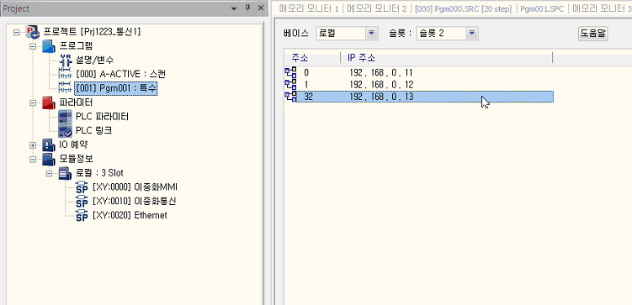Click the 도움말 button
Image resolution: width=632 pixels, height=305 pixels.
(593, 34)
